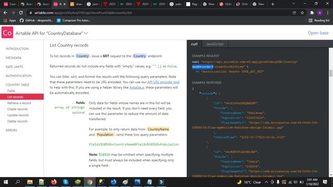Open Windows taskbar search
This screenshot has height=187, width=333.
18,182
